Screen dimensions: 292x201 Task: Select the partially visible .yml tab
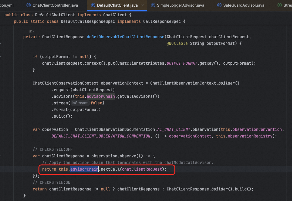click(9, 5)
